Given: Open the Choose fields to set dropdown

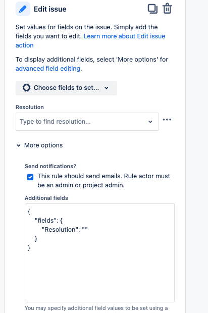Looking at the screenshot, I should coord(66,88).
